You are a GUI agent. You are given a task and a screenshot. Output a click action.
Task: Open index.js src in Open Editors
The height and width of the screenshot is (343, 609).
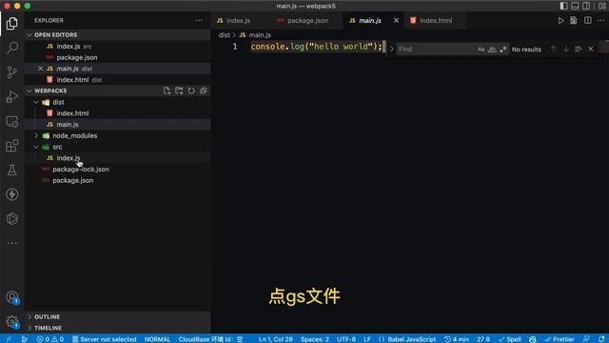click(118, 47)
